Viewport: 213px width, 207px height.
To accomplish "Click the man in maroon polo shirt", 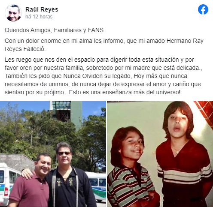I will (x=32, y=181).
